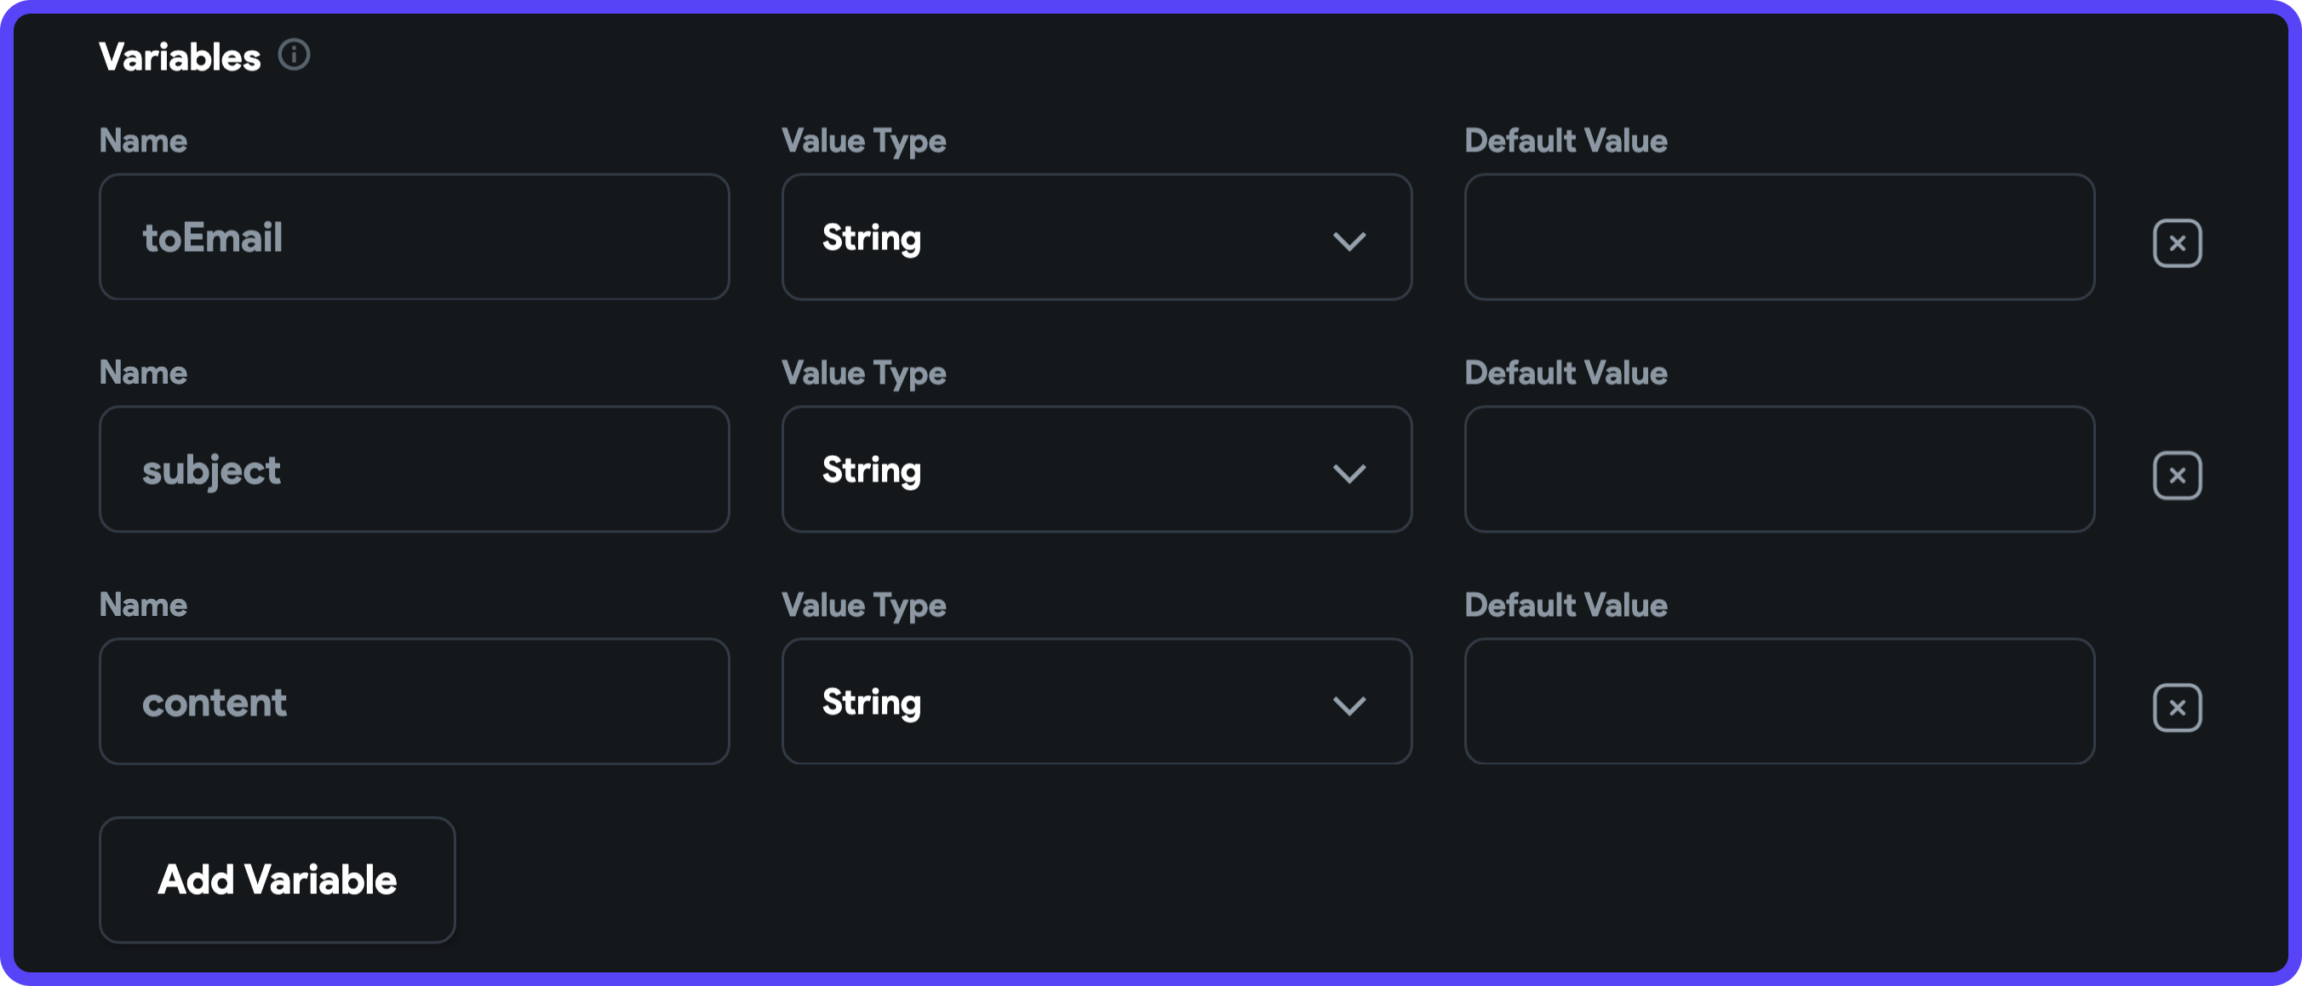Click the delete icon beside the subject default value

click(2178, 474)
